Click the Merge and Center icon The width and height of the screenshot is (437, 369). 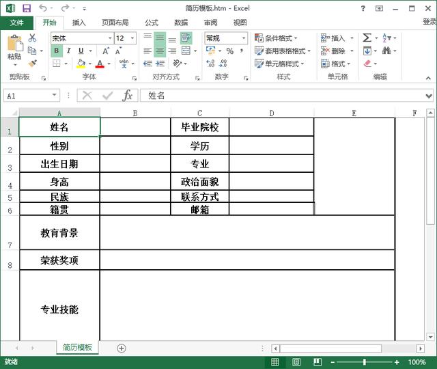[186, 51]
